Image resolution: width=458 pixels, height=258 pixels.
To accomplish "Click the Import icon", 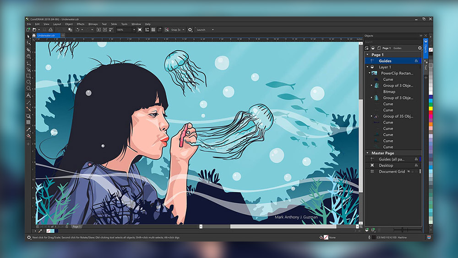I will (99, 30).
